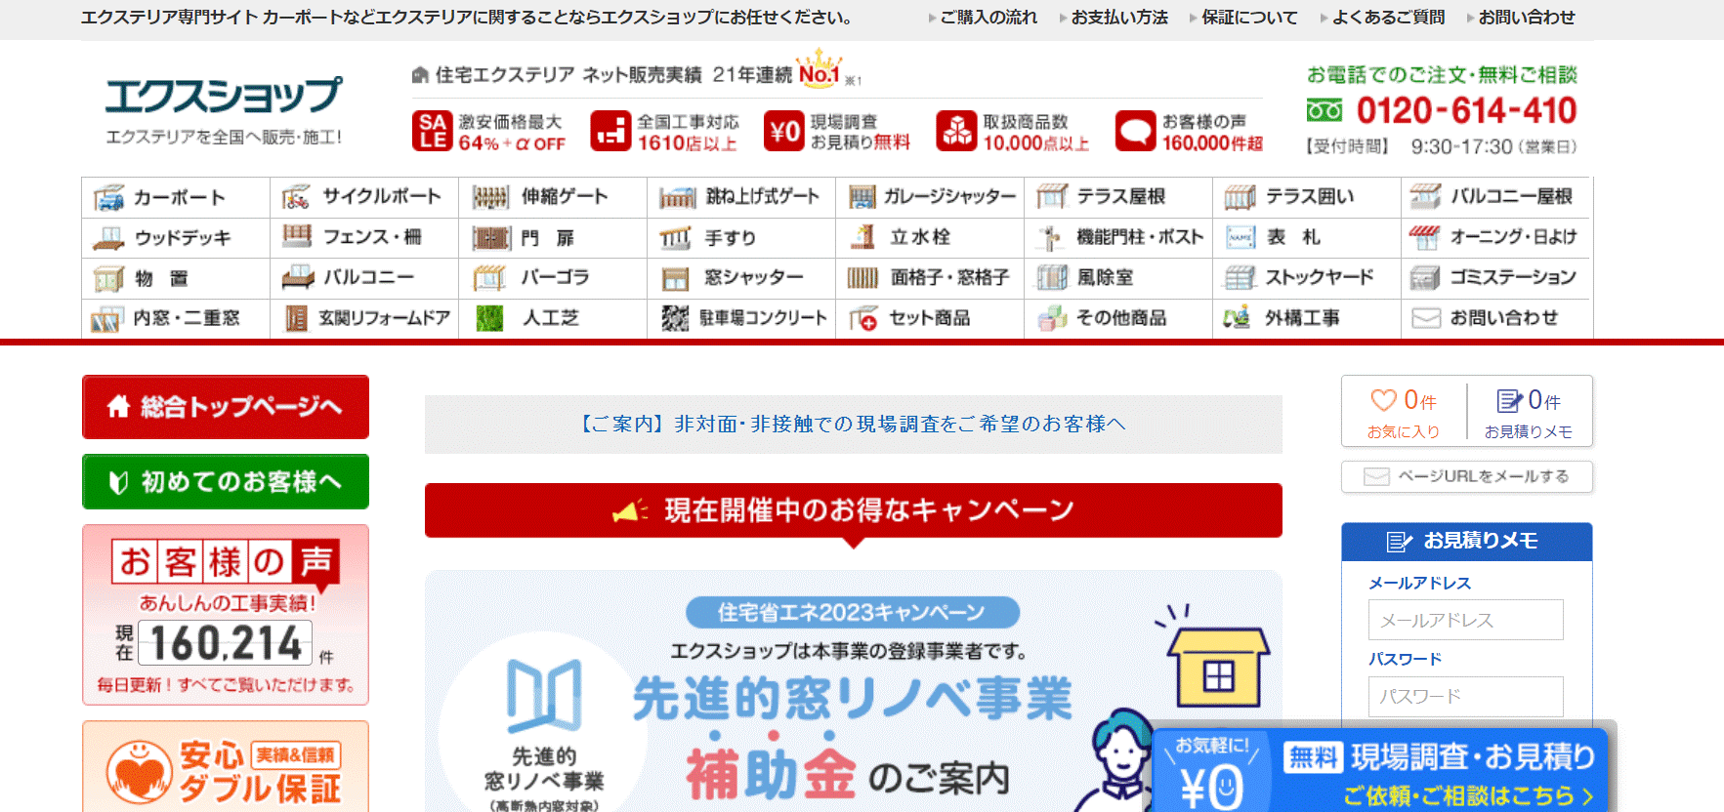
Task: Open the 物置 storage icon
Action: click(108, 279)
